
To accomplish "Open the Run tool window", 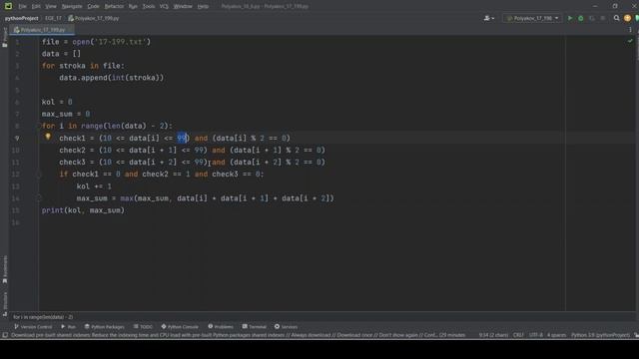I will (x=69, y=326).
